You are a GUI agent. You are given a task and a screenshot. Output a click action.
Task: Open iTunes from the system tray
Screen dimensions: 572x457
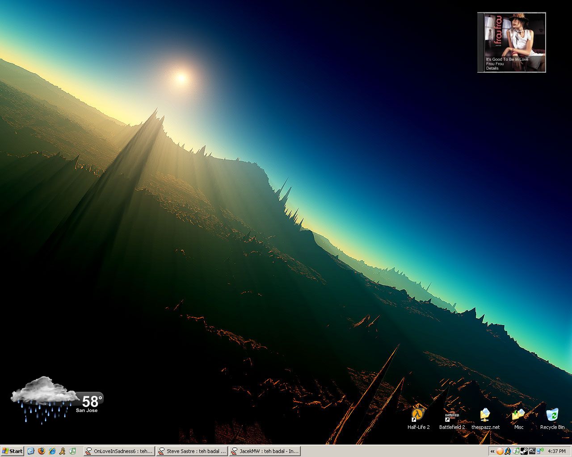click(x=516, y=451)
